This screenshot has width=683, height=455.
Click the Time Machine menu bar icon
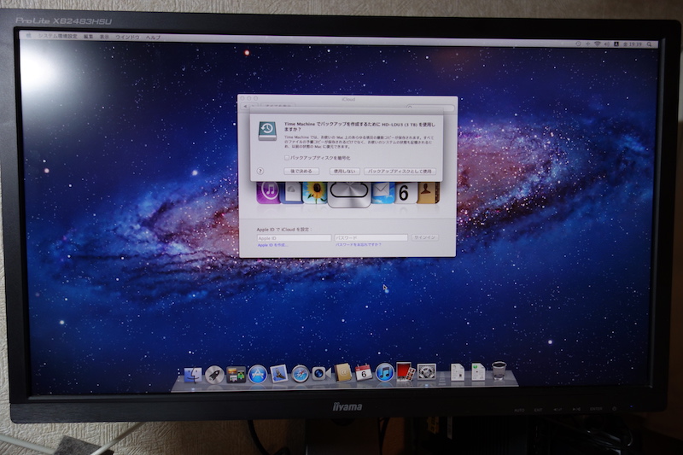tap(578, 44)
